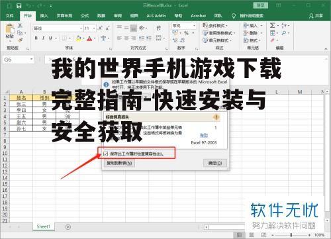Image resolution: width=331 pixels, height=239 pixels.
Task: Align text right in the alignment group
Action: pyautogui.click(x=134, y=38)
